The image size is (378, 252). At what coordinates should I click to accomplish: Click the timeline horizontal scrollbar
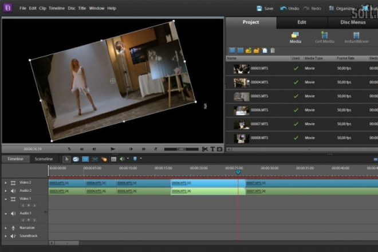pyautogui.click(x=67, y=243)
